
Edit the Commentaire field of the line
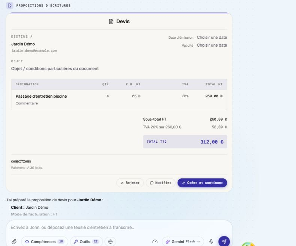27,103
